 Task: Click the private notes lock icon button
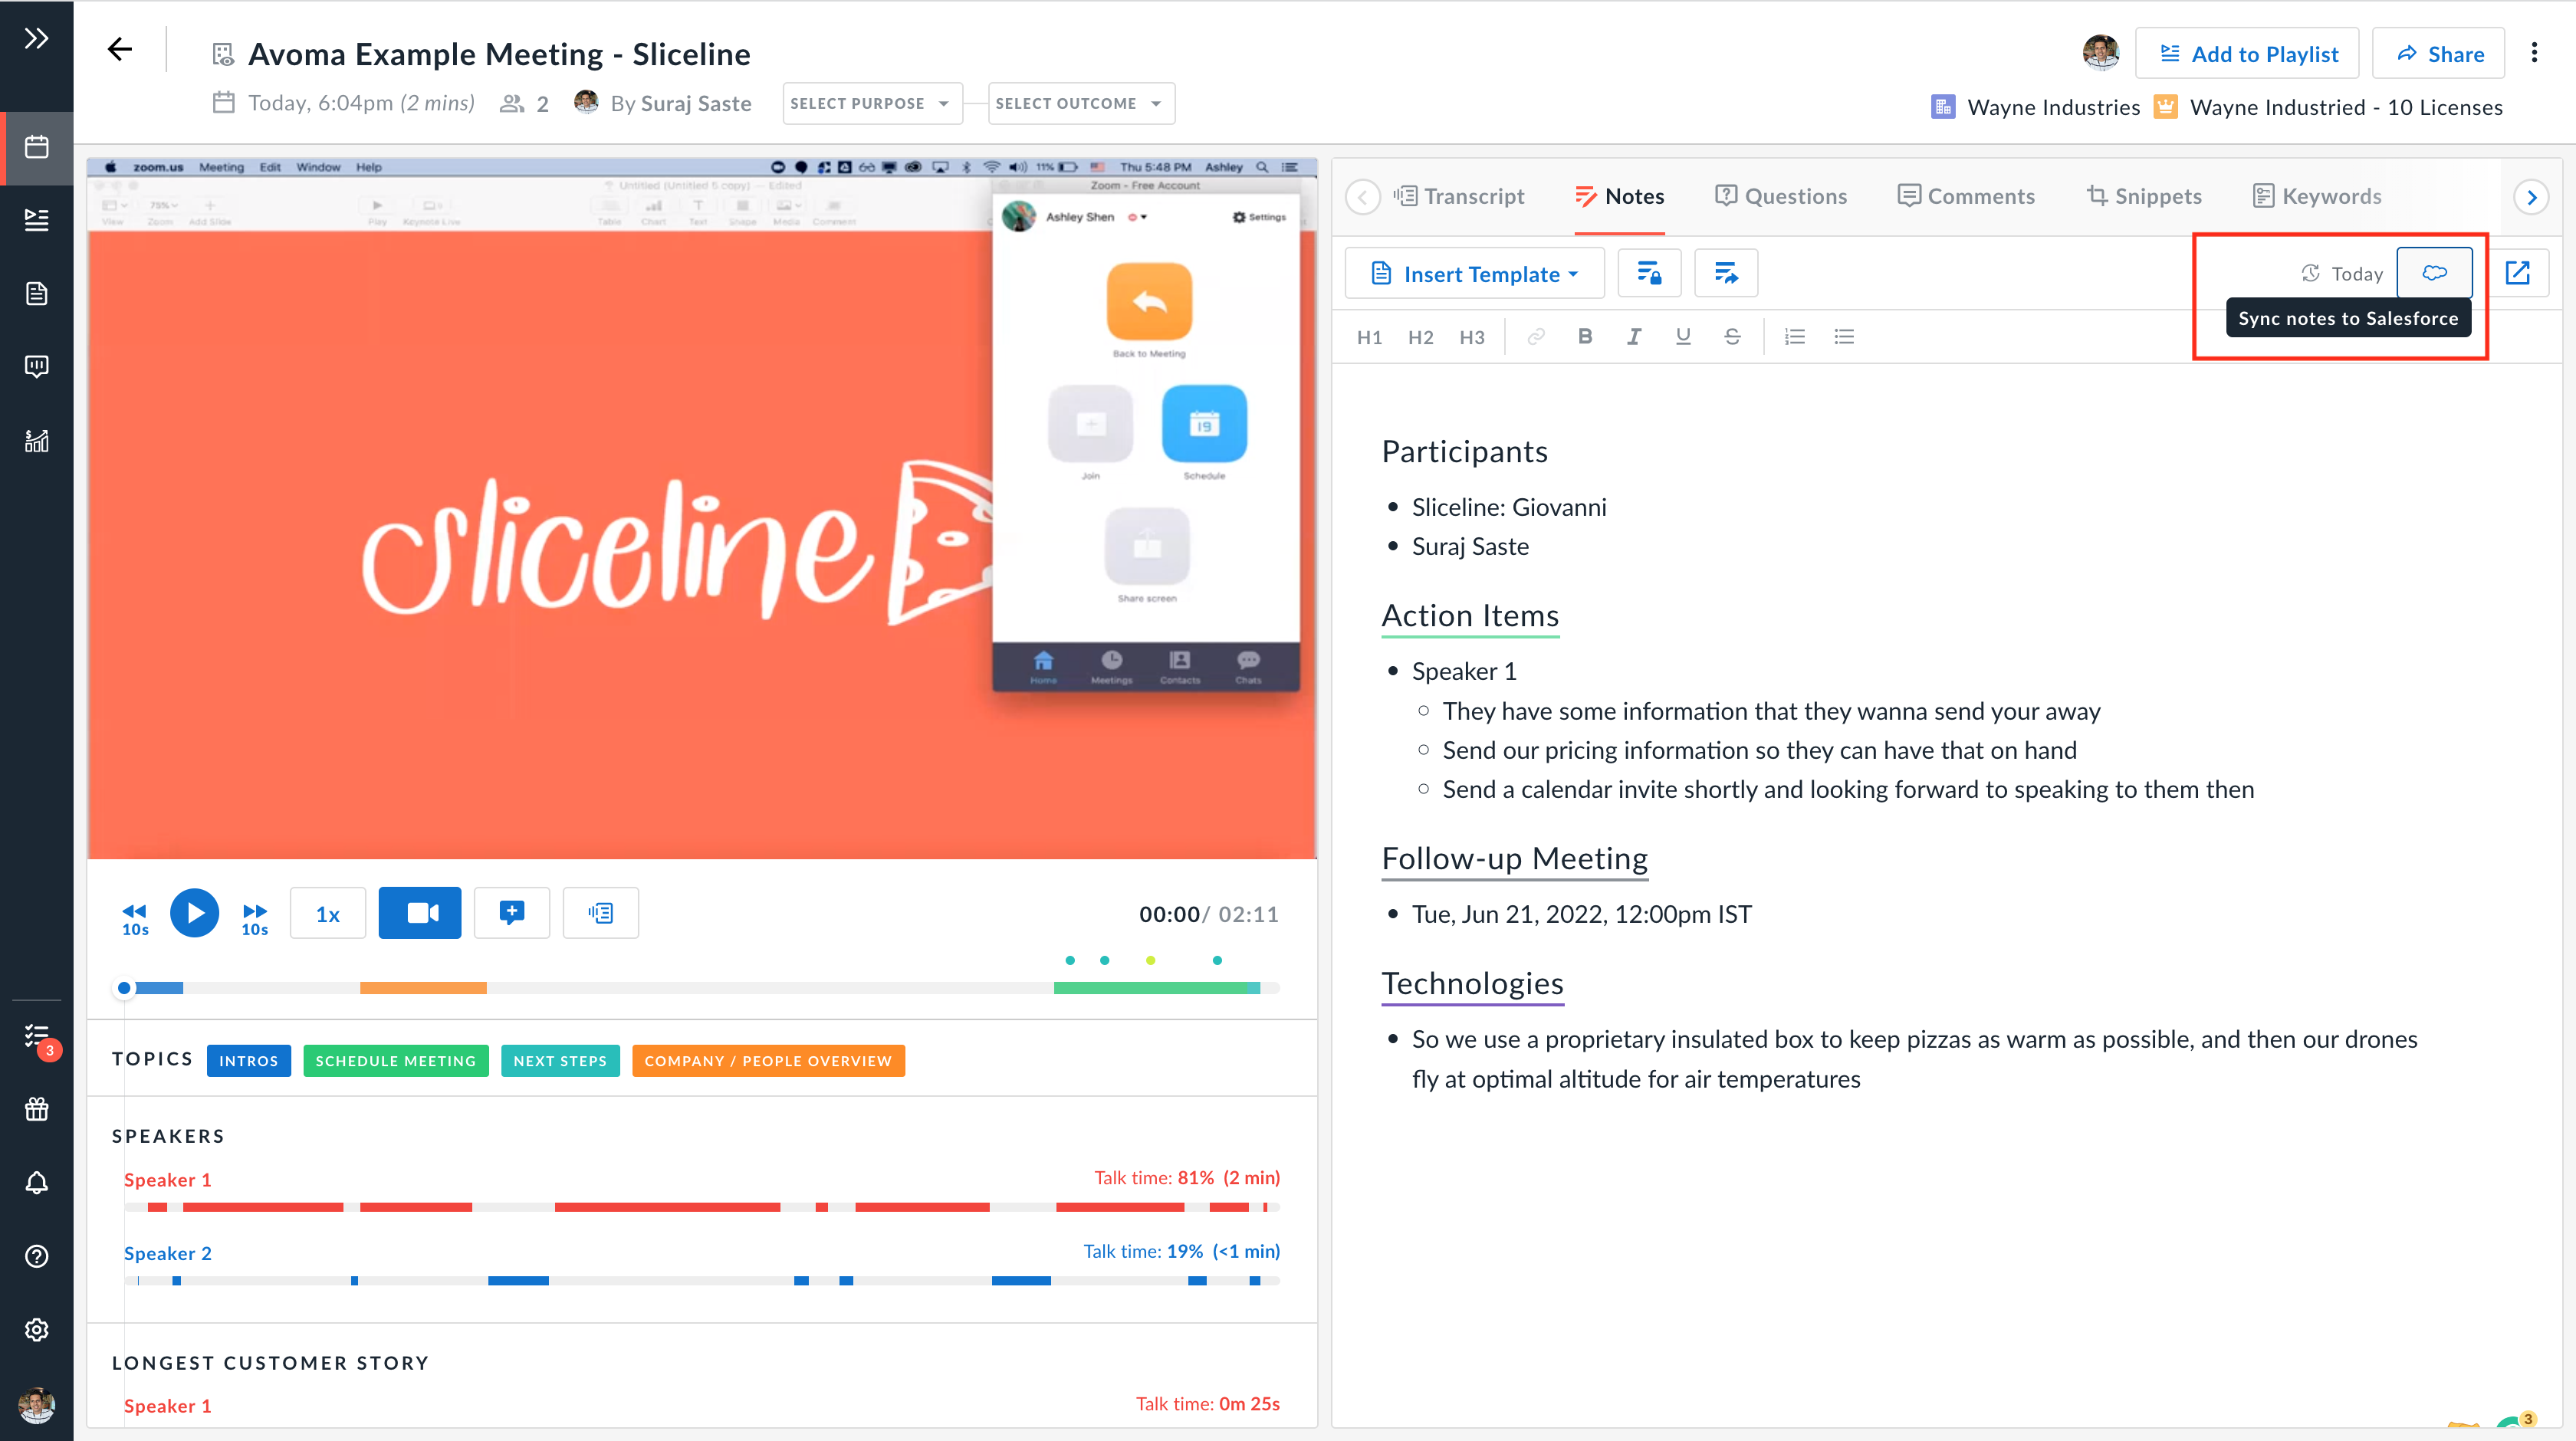1649,274
